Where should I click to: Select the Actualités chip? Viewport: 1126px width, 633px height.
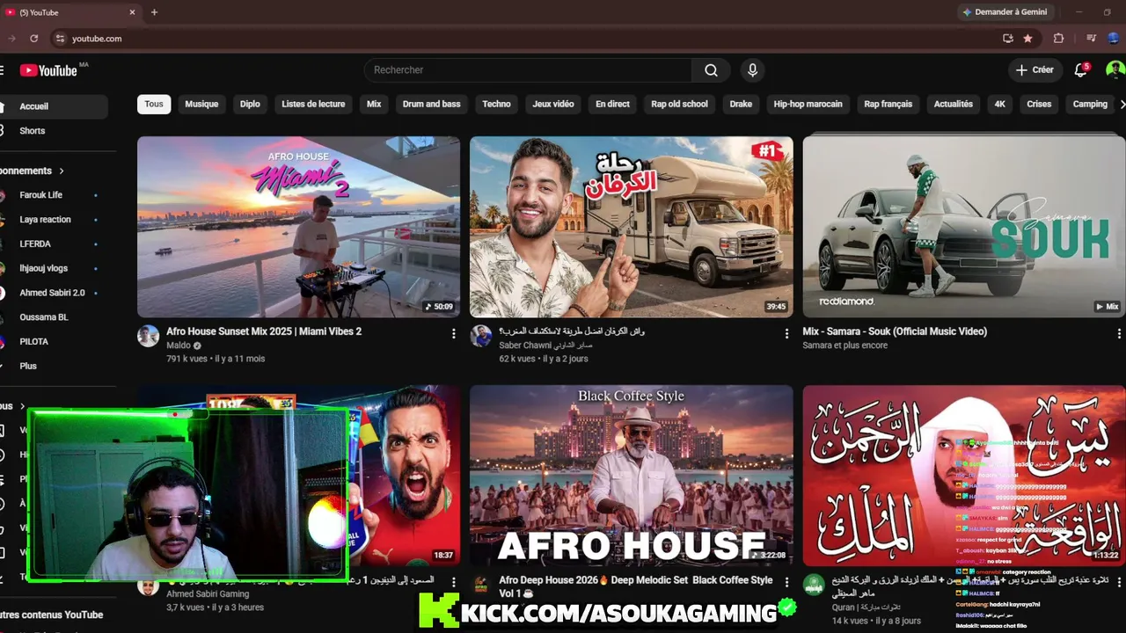tap(954, 104)
